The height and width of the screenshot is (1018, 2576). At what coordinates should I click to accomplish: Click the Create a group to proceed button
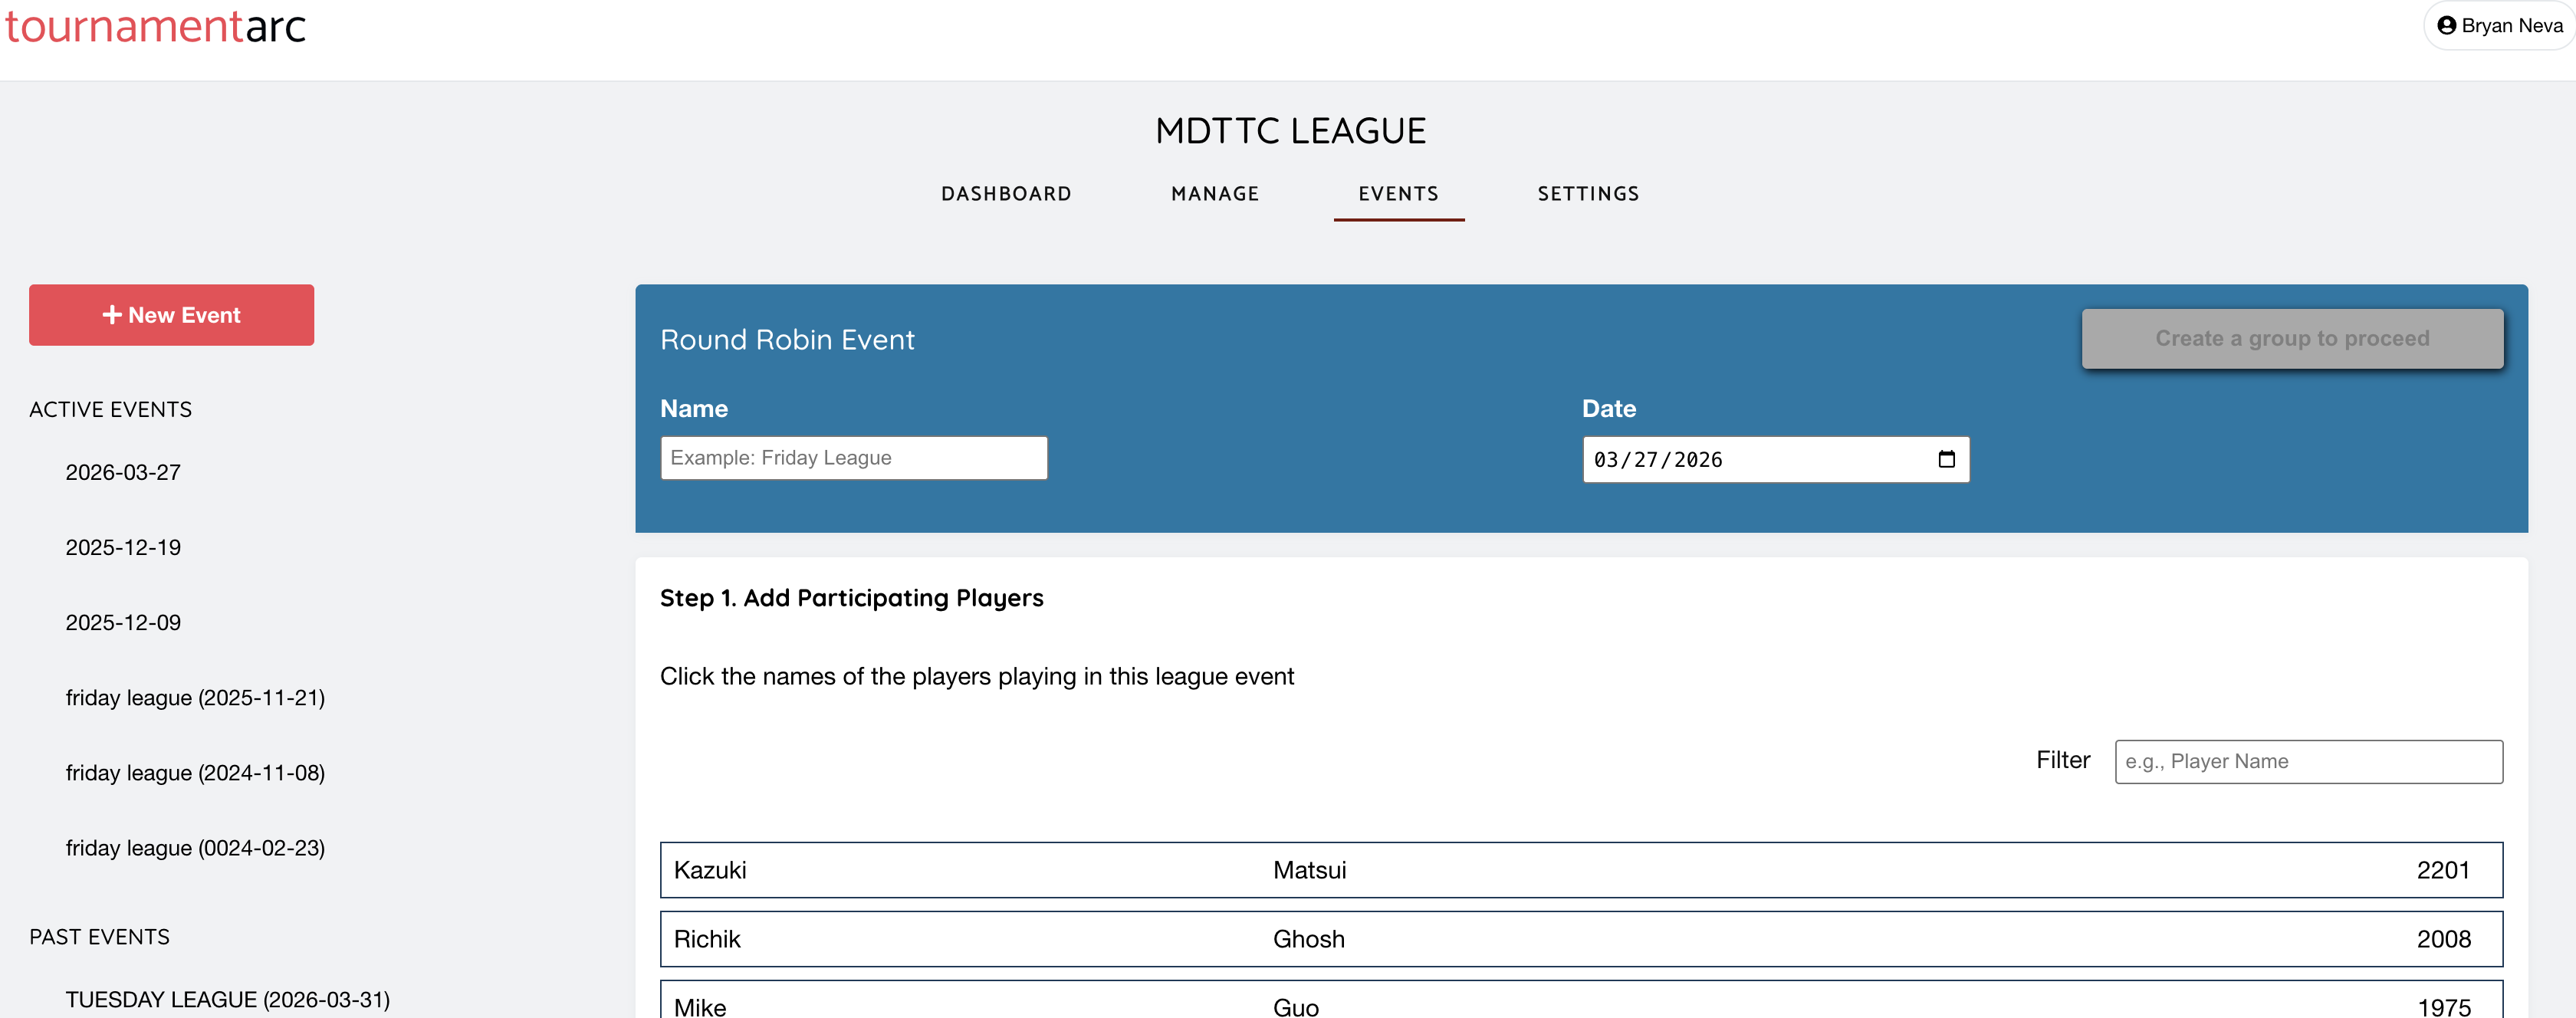(2292, 338)
